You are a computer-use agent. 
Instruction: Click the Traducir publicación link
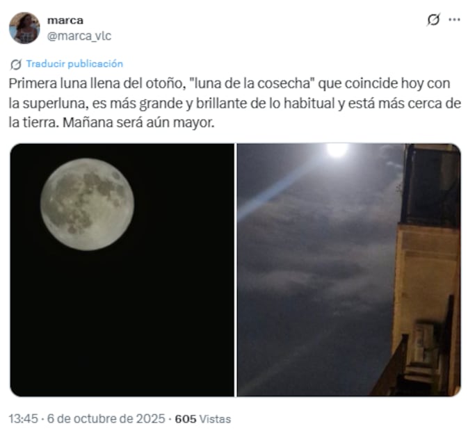(74, 64)
